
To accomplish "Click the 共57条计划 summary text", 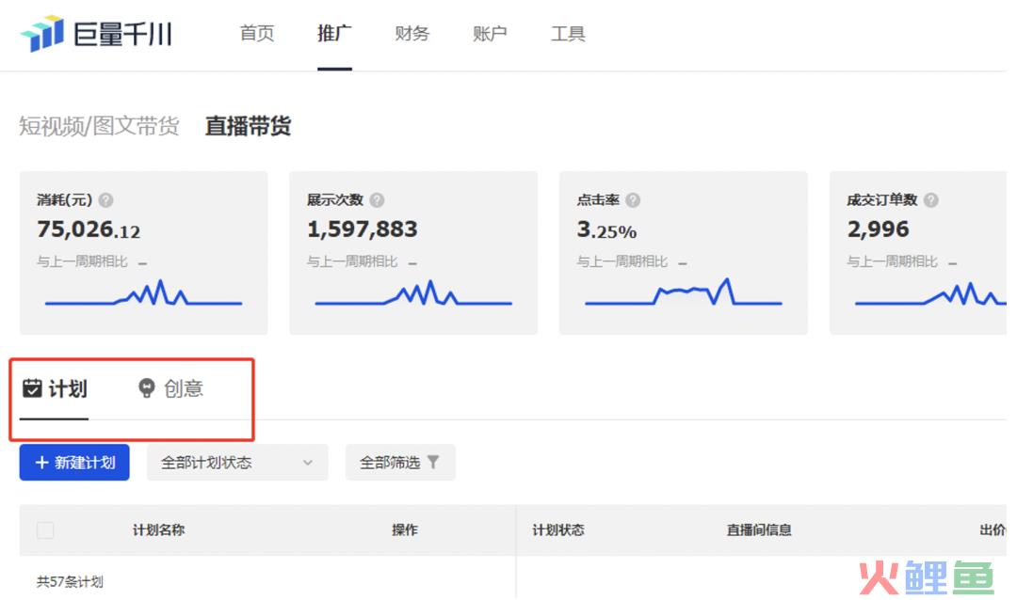I will point(70,581).
